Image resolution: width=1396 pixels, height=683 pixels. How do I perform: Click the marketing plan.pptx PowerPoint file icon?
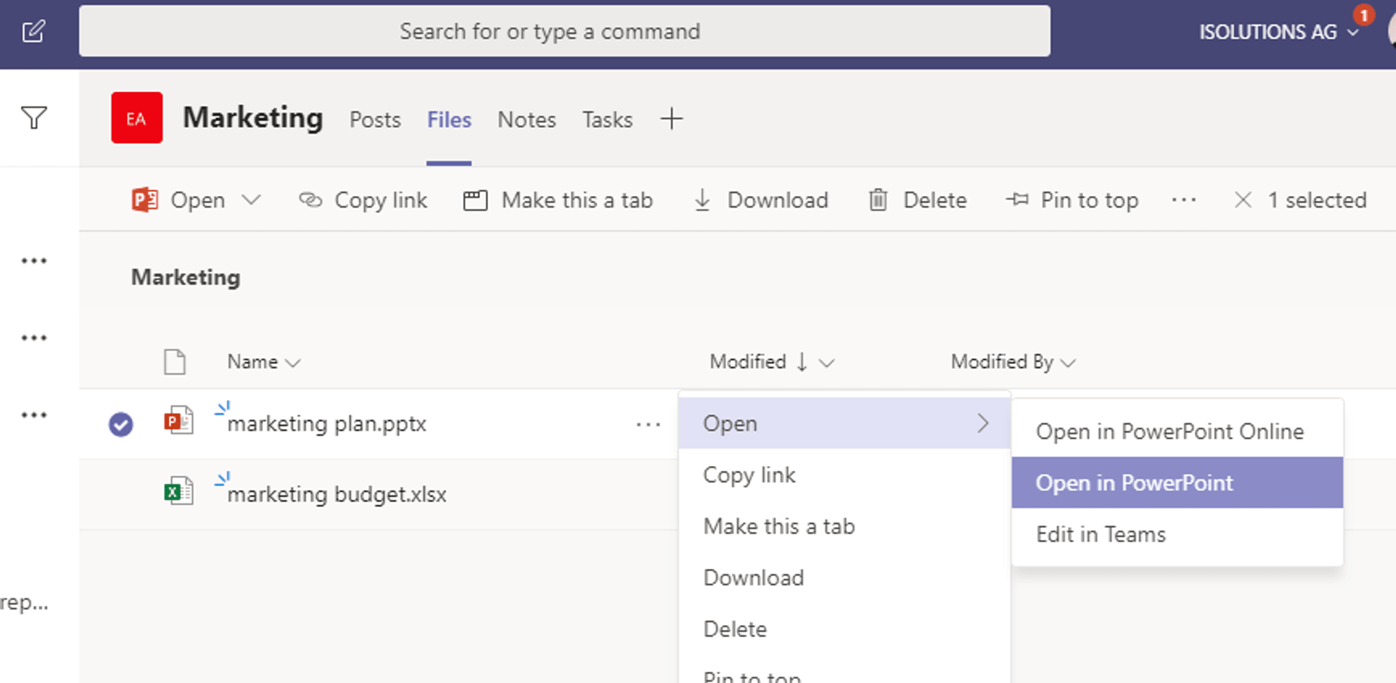[x=178, y=421]
